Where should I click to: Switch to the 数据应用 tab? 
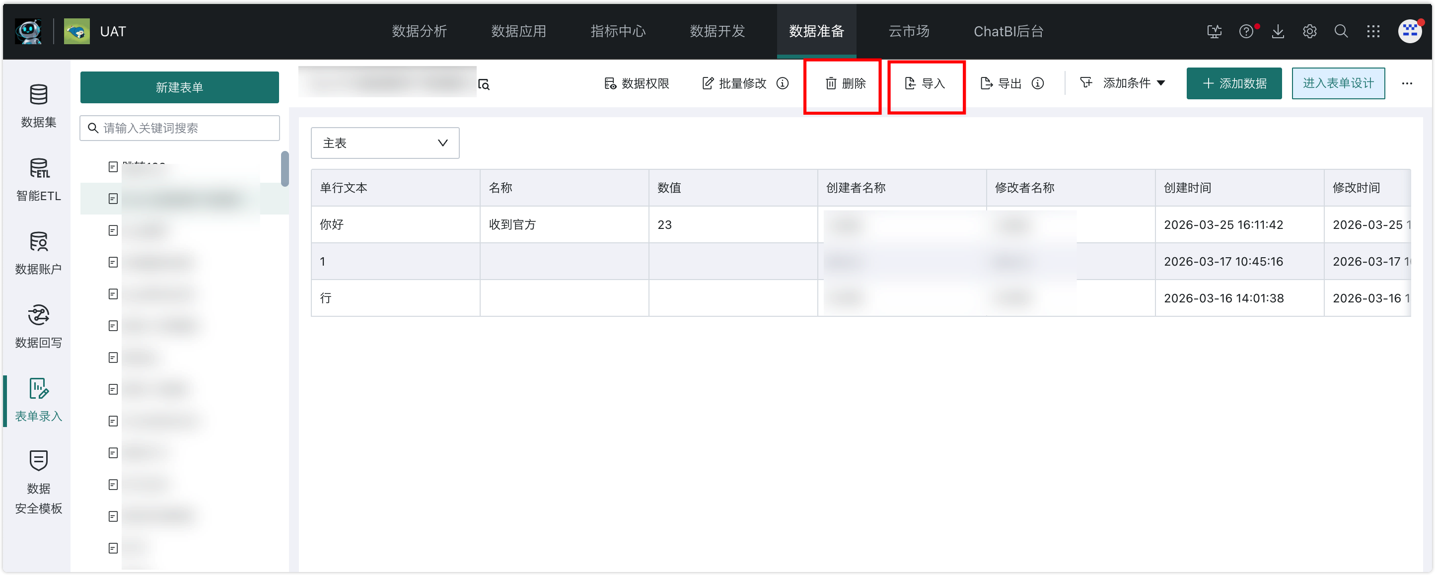[518, 31]
